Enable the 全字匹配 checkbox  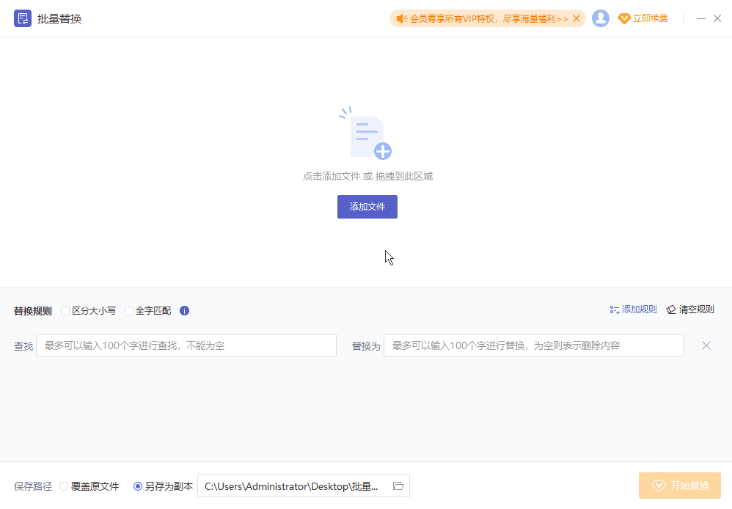point(128,310)
